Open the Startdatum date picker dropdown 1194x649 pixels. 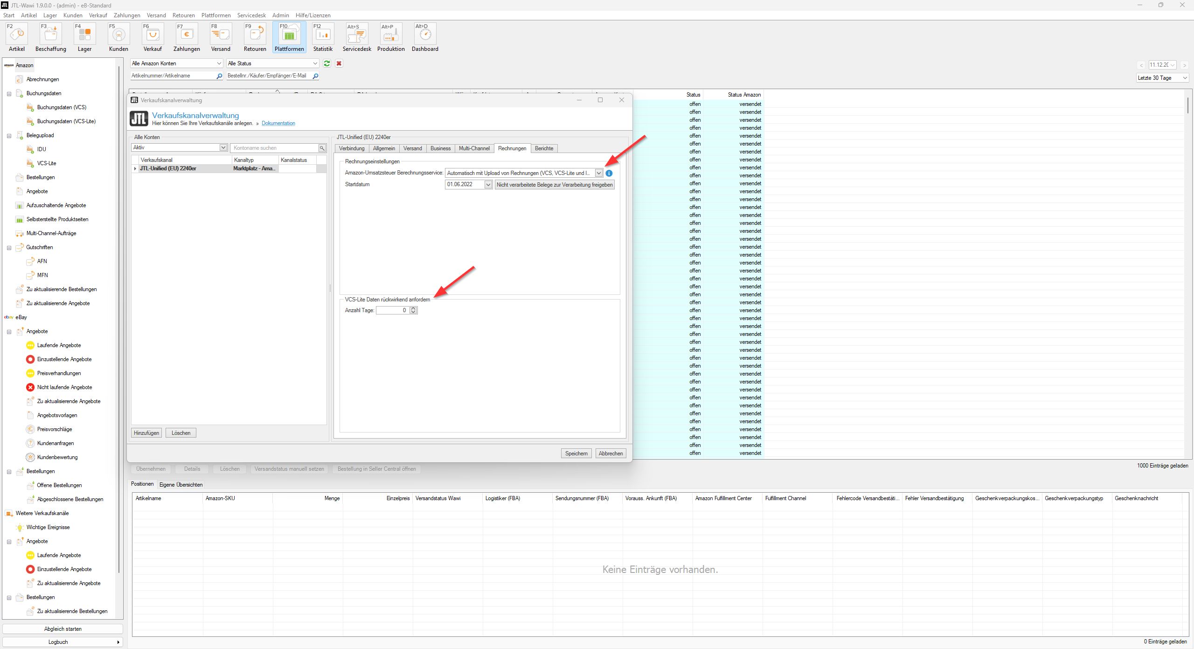(488, 184)
